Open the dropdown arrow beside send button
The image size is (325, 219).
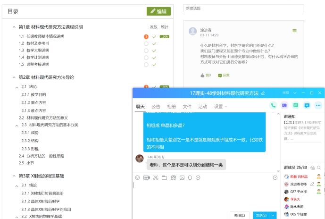coord(273,215)
